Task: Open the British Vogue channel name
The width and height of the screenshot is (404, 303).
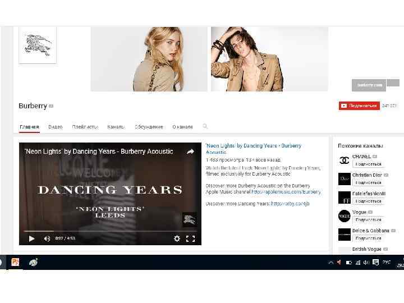Action: pyautogui.click(x=366, y=249)
